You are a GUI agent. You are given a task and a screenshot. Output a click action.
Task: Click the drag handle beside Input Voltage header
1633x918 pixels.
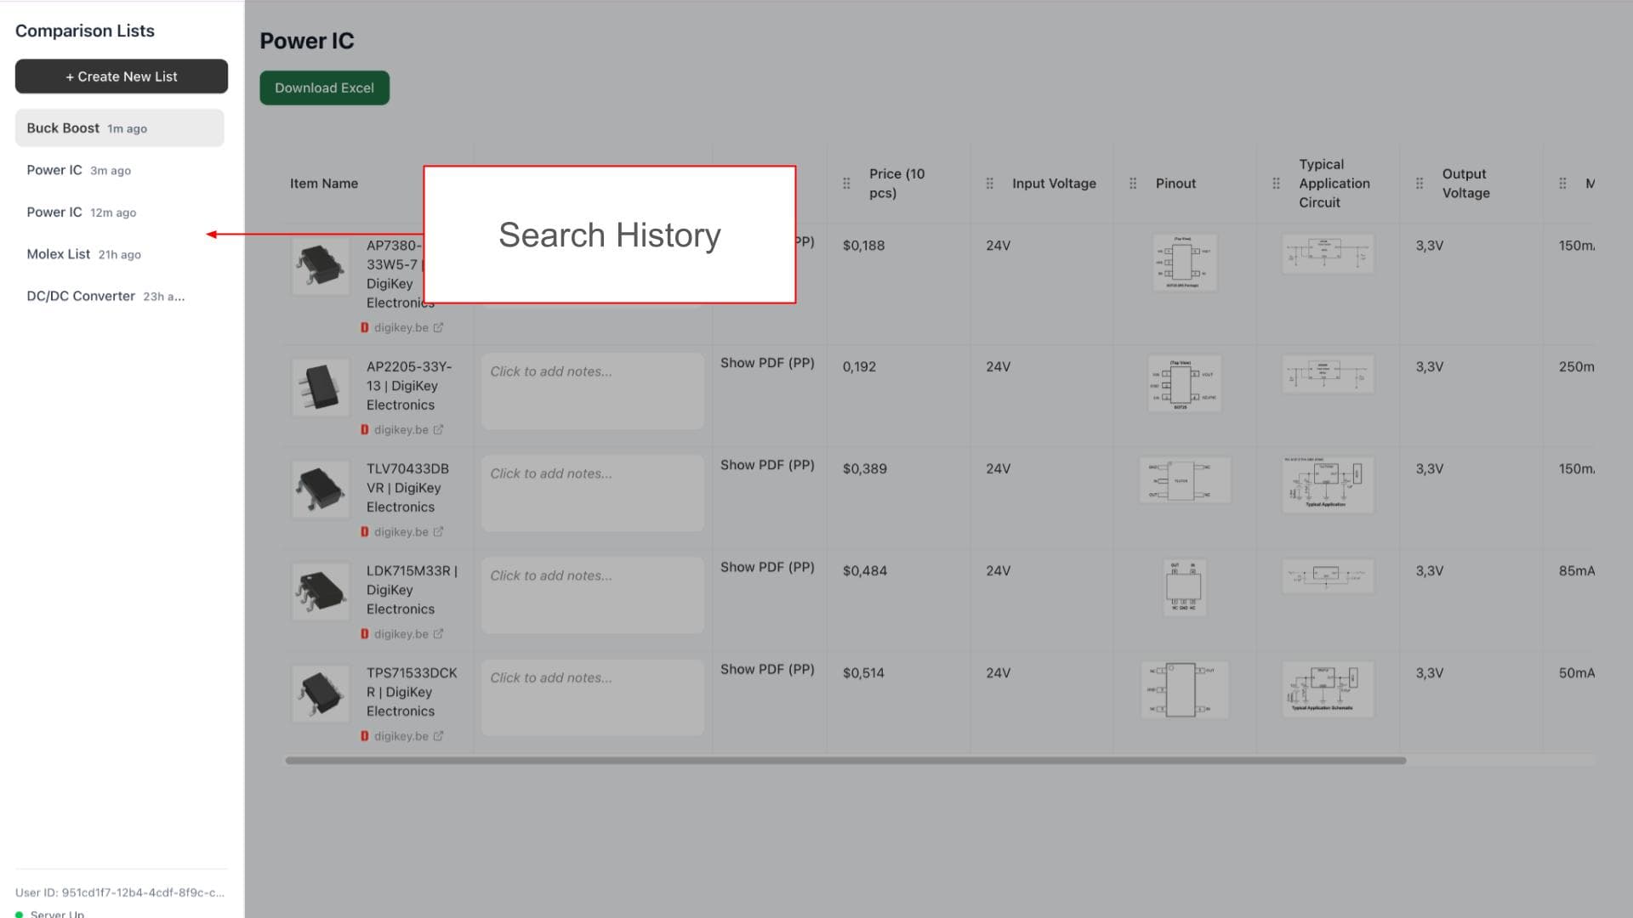(989, 183)
